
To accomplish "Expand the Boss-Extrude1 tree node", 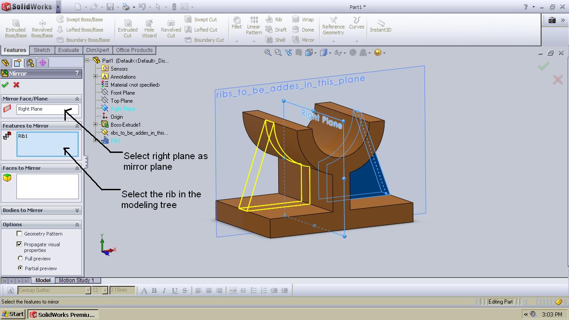I will coord(96,124).
